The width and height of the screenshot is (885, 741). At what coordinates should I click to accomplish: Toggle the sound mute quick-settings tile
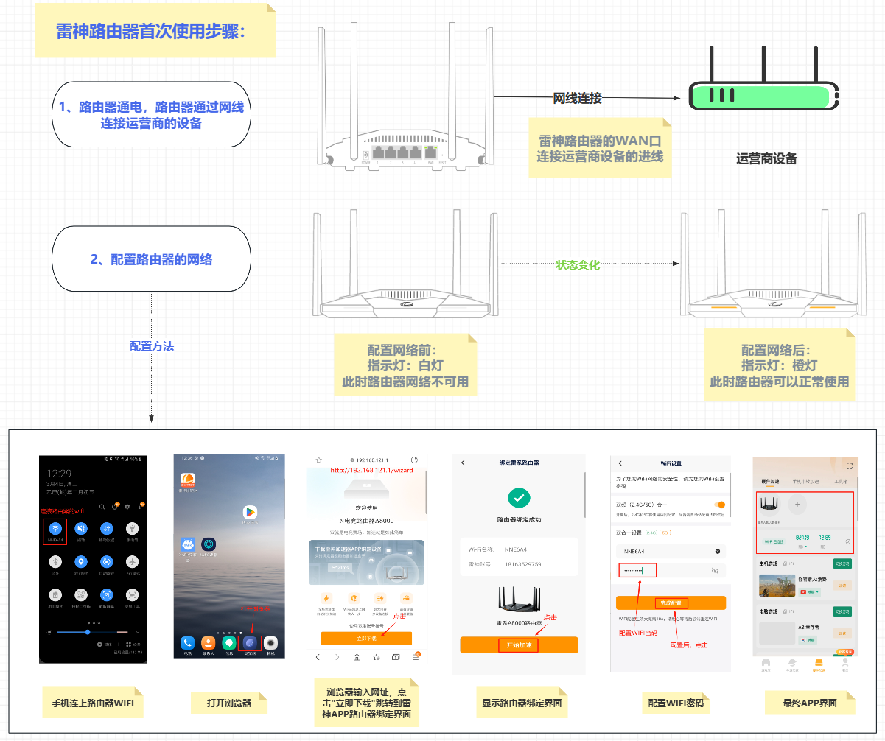click(81, 528)
